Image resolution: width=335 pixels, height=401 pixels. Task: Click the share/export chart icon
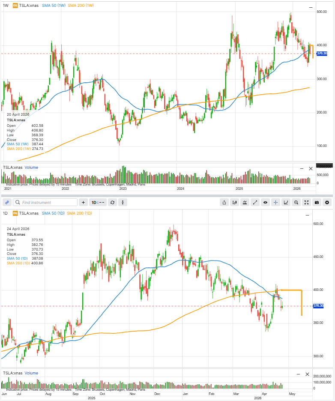pyautogui.click(x=224, y=202)
